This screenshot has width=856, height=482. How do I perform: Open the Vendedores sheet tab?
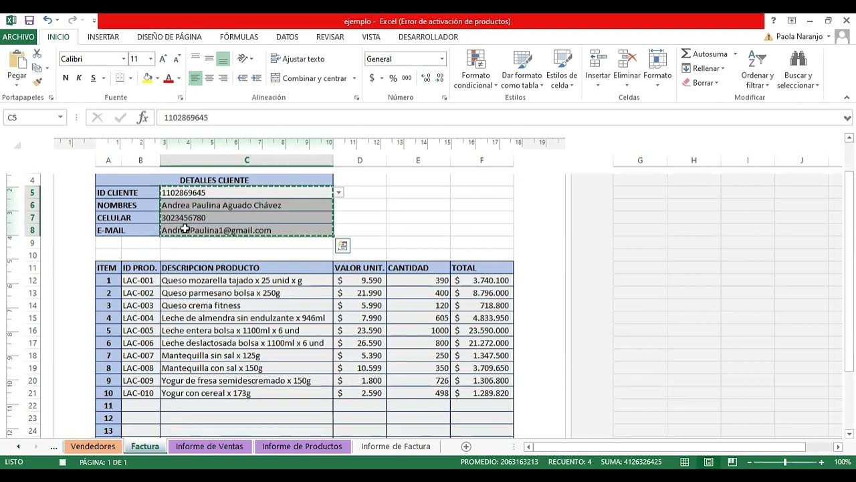[x=93, y=447]
